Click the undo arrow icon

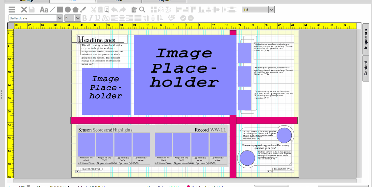[114, 10]
